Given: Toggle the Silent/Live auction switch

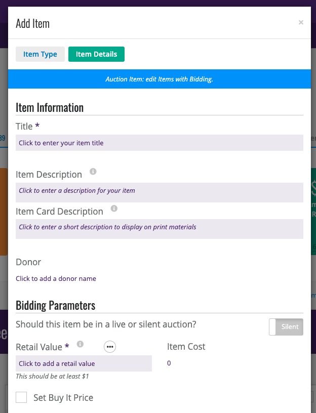Looking at the screenshot, I should [286, 327].
